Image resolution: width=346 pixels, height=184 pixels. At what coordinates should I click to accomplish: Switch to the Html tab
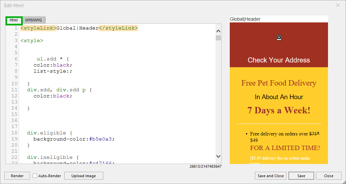(x=14, y=20)
